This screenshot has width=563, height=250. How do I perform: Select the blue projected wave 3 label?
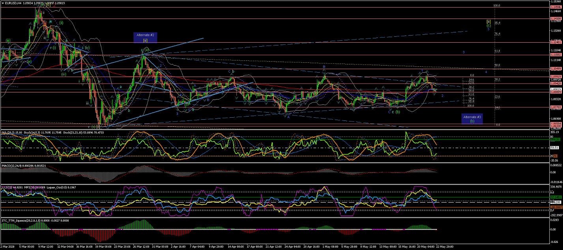[x=464, y=52]
